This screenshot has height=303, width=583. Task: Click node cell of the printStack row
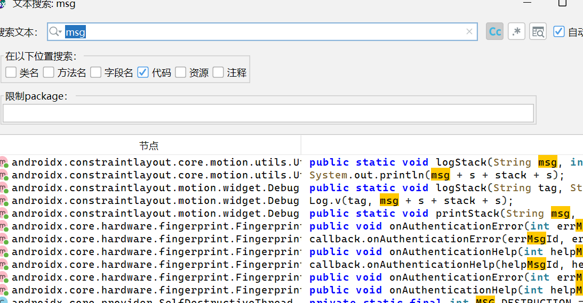click(x=150, y=214)
